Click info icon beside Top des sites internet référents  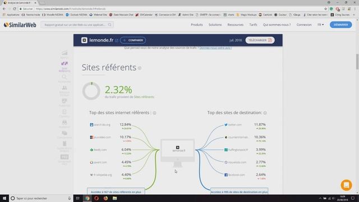154,113
